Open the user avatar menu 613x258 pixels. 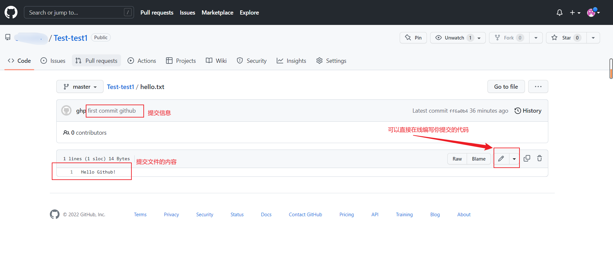594,12
